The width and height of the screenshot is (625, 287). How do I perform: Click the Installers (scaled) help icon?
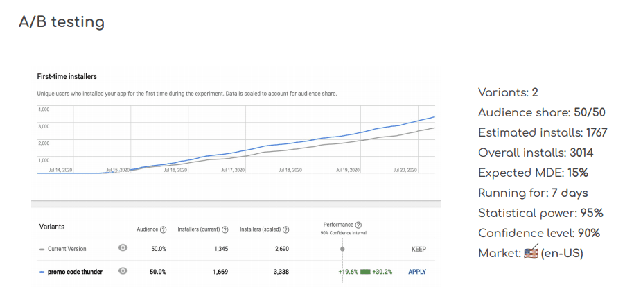click(x=285, y=229)
